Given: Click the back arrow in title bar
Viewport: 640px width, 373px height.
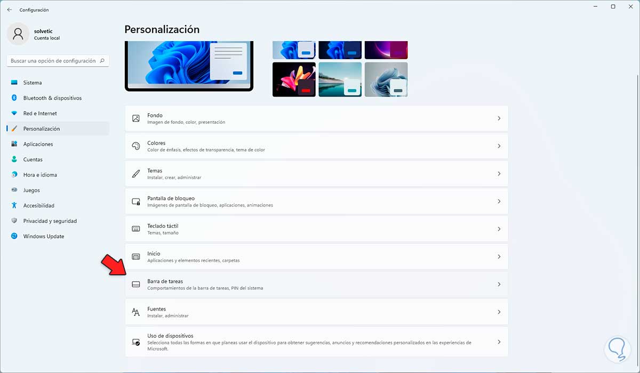Looking at the screenshot, I should (9, 10).
